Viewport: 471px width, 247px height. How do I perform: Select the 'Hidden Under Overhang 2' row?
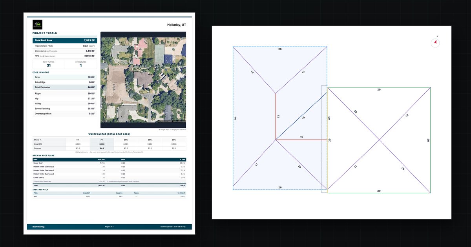tap(109, 171)
